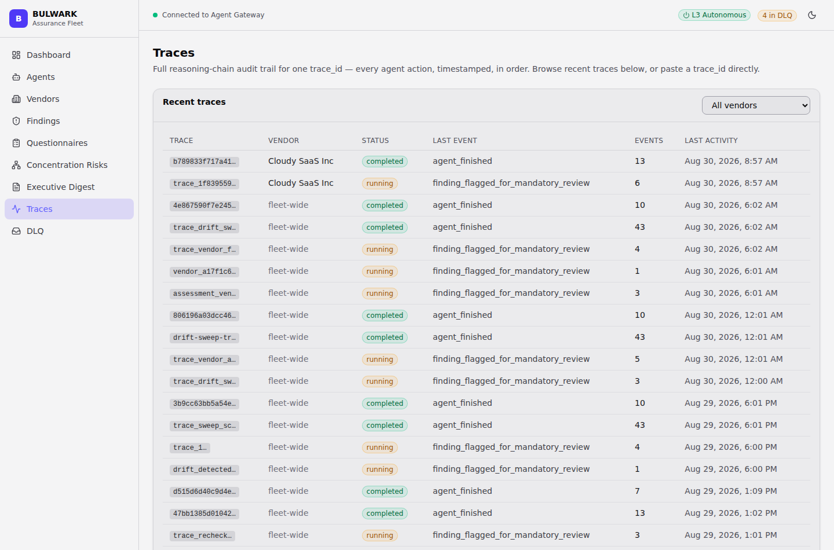Click the Vendors building icon
This screenshot has width=834, height=550.
click(x=16, y=99)
